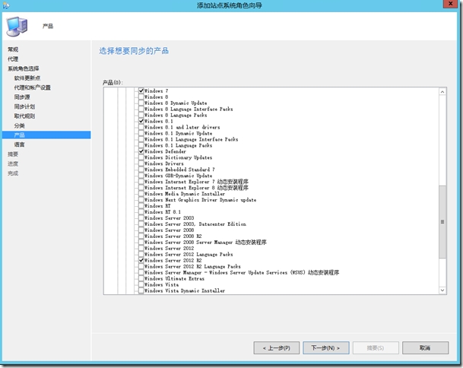Close the wizard with title bar X
The height and width of the screenshot is (368, 463).
click(451, 4)
